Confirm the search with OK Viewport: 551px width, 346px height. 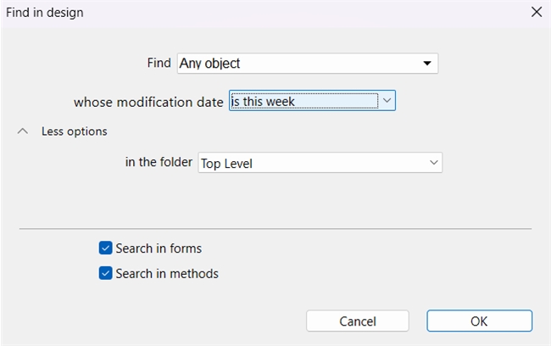pos(479,321)
